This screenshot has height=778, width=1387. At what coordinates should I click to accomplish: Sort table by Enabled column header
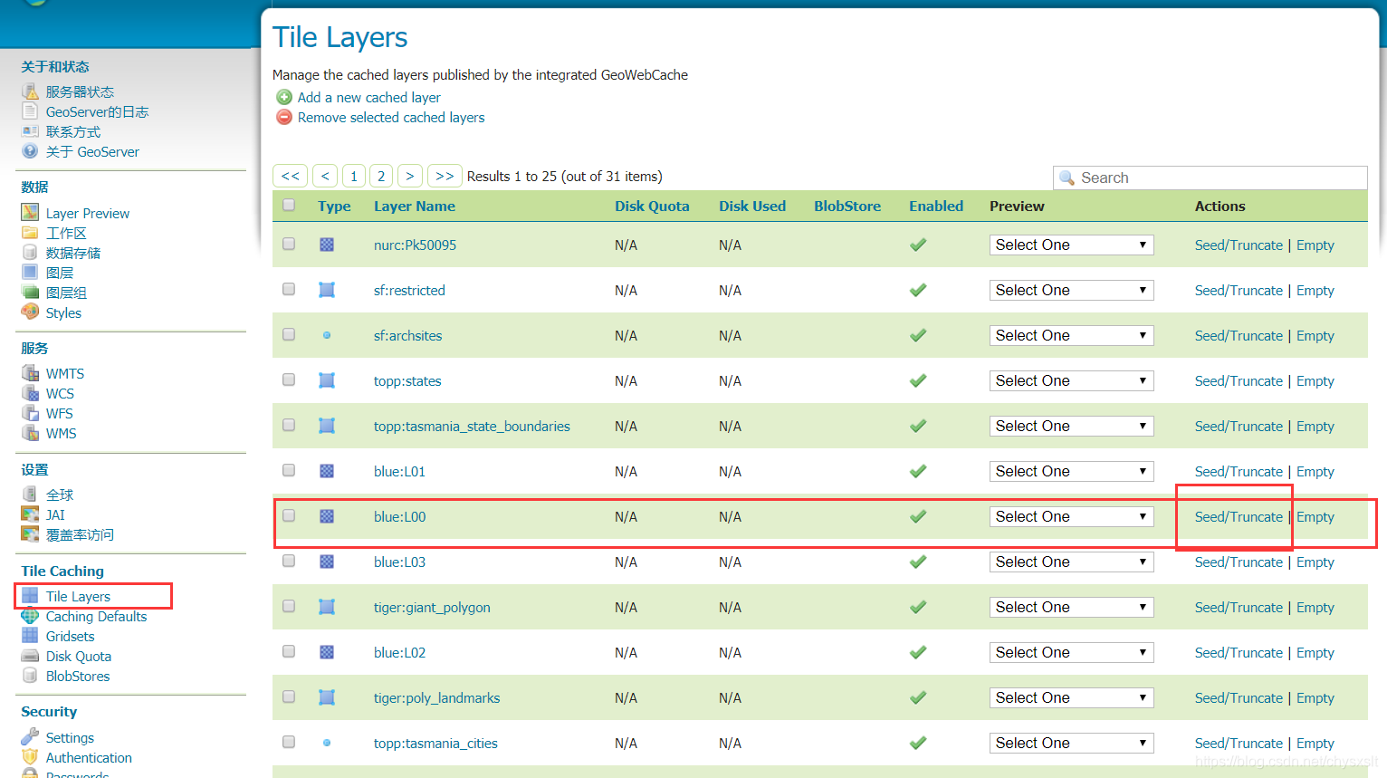tap(936, 206)
